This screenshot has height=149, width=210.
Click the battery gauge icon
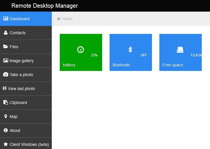(81, 50)
